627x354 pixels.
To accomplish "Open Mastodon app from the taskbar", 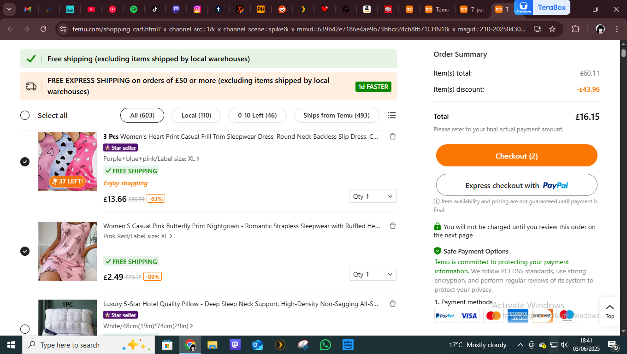I will coord(235,345).
